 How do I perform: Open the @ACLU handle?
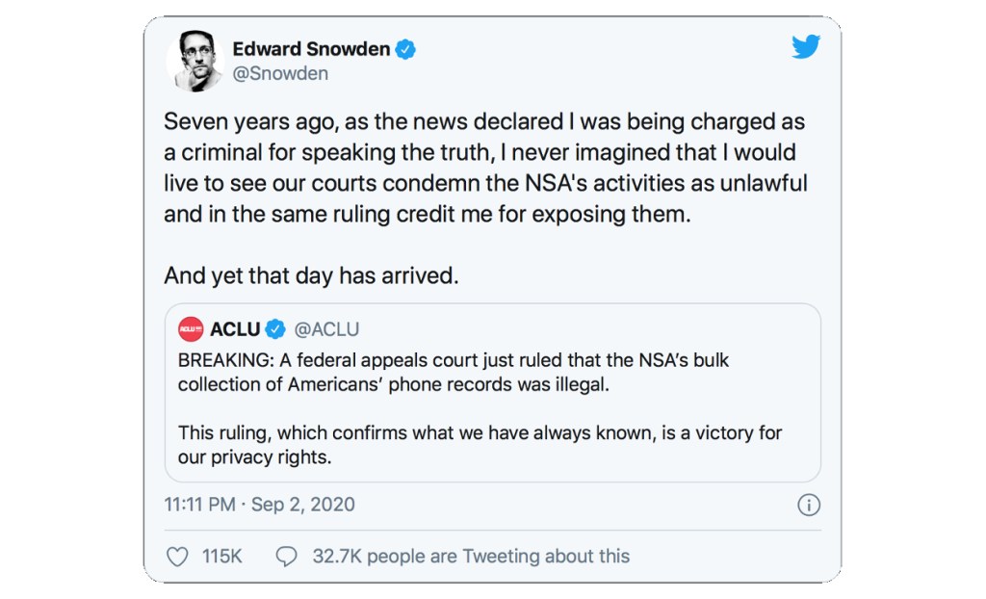tap(326, 329)
